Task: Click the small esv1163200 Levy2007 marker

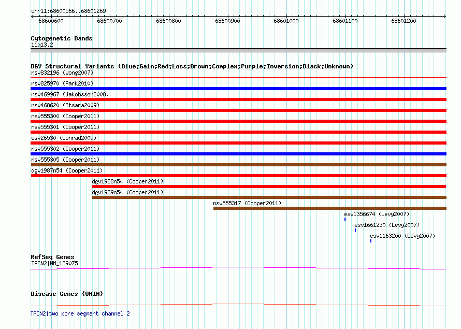Action: click(x=371, y=241)
